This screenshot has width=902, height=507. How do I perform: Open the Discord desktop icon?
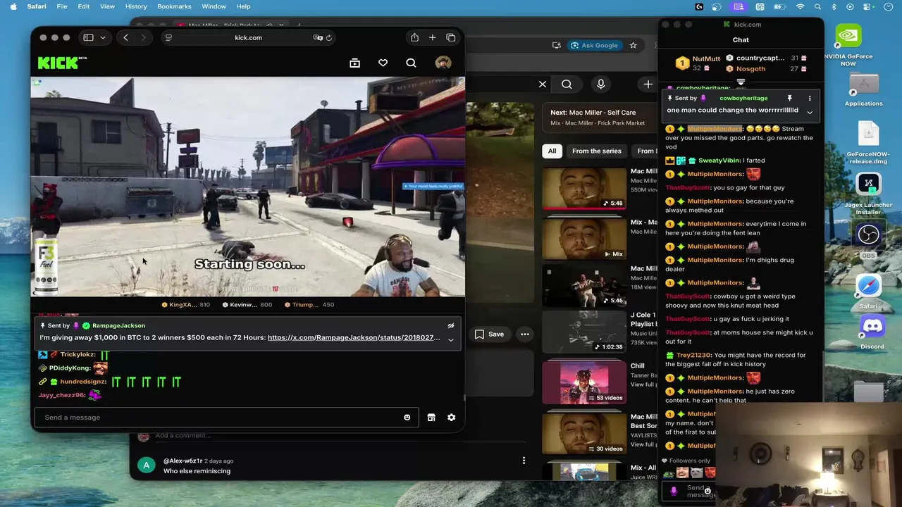point(872,332)
